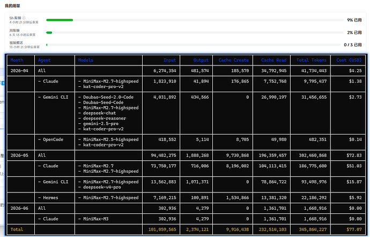Click the 345,864,227 grand total tokens
This screenshot has height=237, width=370.
coord(313,229)
